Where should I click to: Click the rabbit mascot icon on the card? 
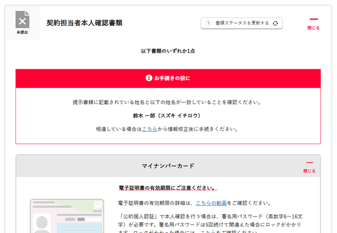point(97,205)
